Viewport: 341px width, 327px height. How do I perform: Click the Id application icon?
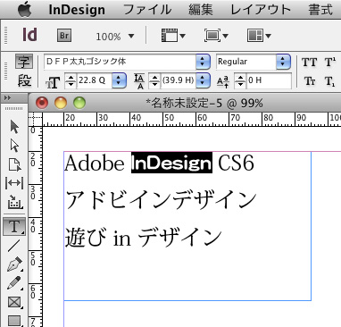coord(29,35)
